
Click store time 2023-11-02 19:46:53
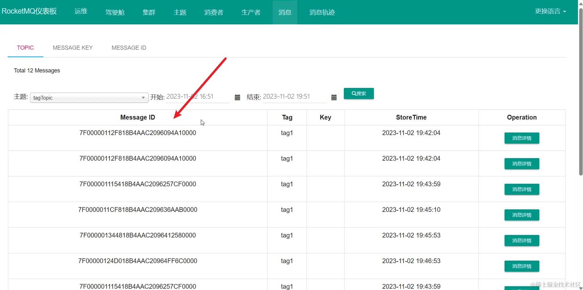(x=411, y=261)
